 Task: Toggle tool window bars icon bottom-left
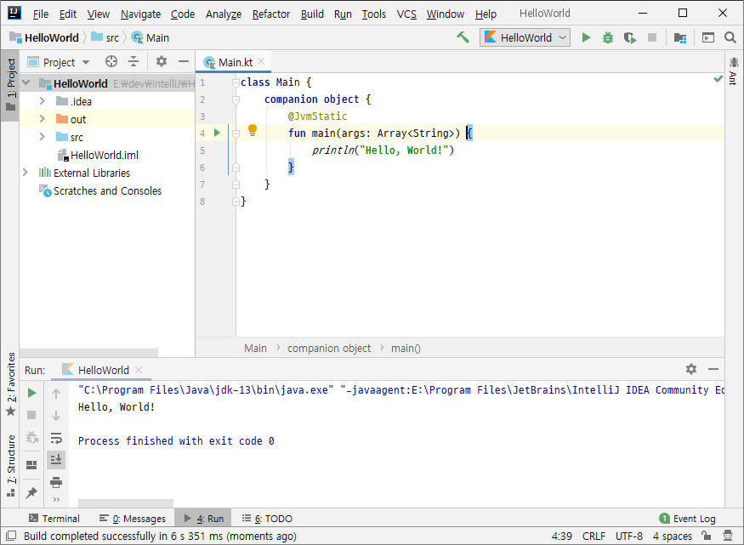(11, 536)
